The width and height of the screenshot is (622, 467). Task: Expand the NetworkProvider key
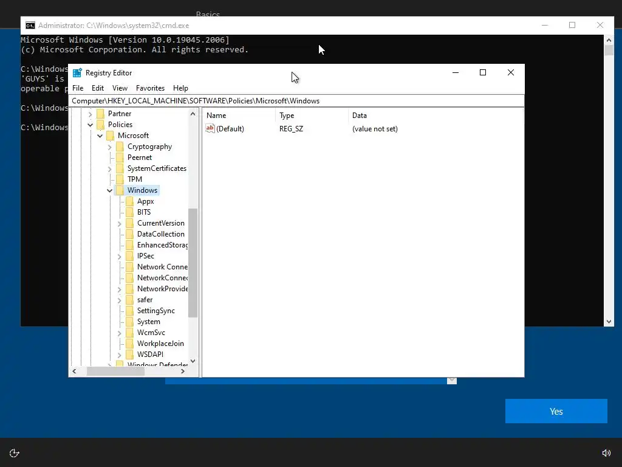120,289
